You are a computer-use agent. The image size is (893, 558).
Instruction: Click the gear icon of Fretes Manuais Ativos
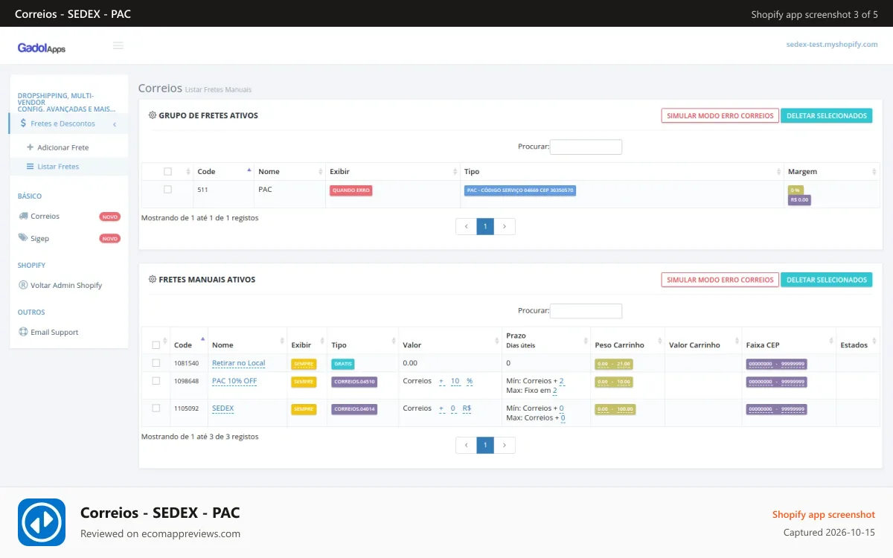pos(153,280)
